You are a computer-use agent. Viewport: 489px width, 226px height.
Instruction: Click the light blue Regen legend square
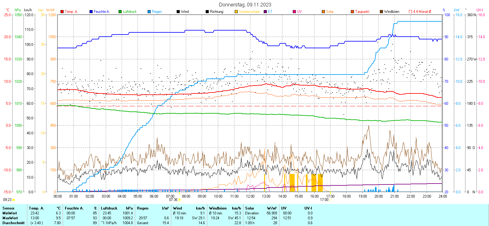tap(149, 12)
